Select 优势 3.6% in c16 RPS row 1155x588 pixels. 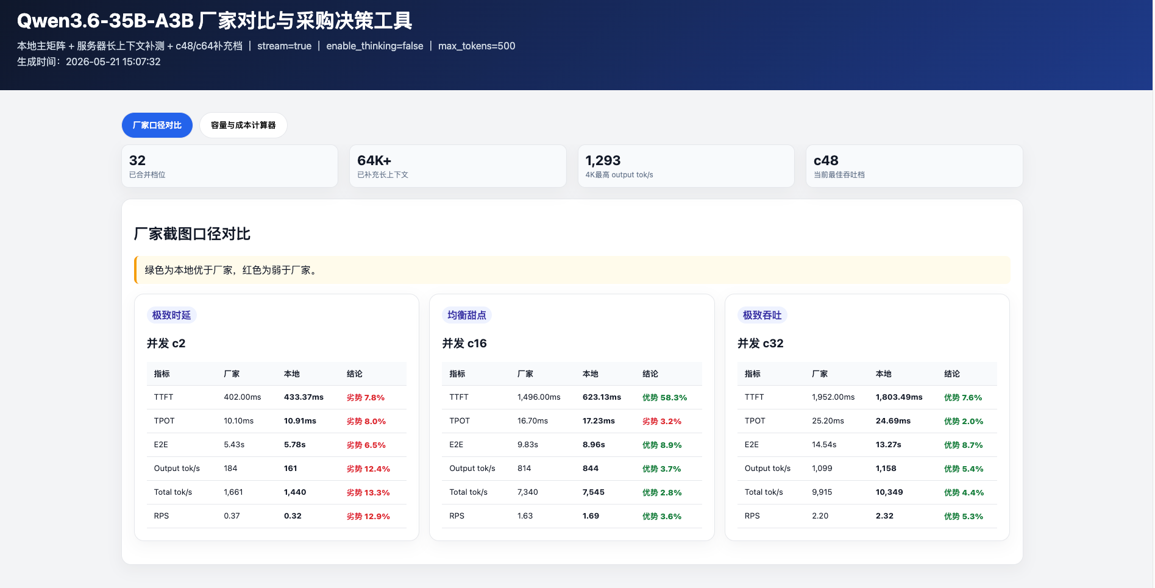coord(662,516)
